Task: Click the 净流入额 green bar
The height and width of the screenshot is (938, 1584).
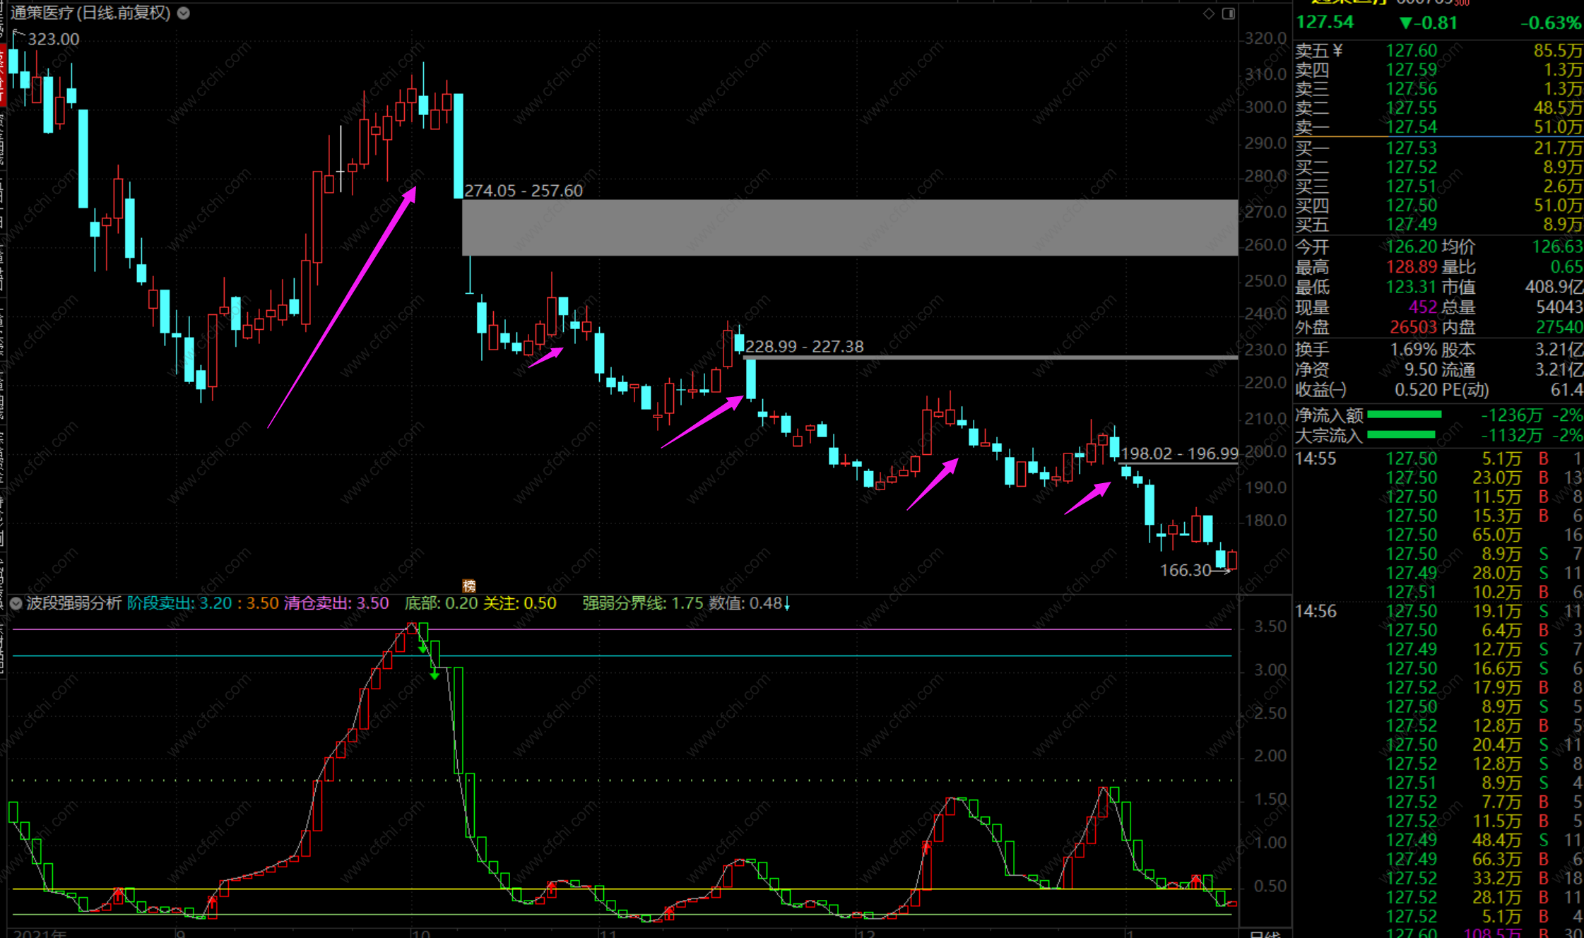Action: coord(1404,415)
